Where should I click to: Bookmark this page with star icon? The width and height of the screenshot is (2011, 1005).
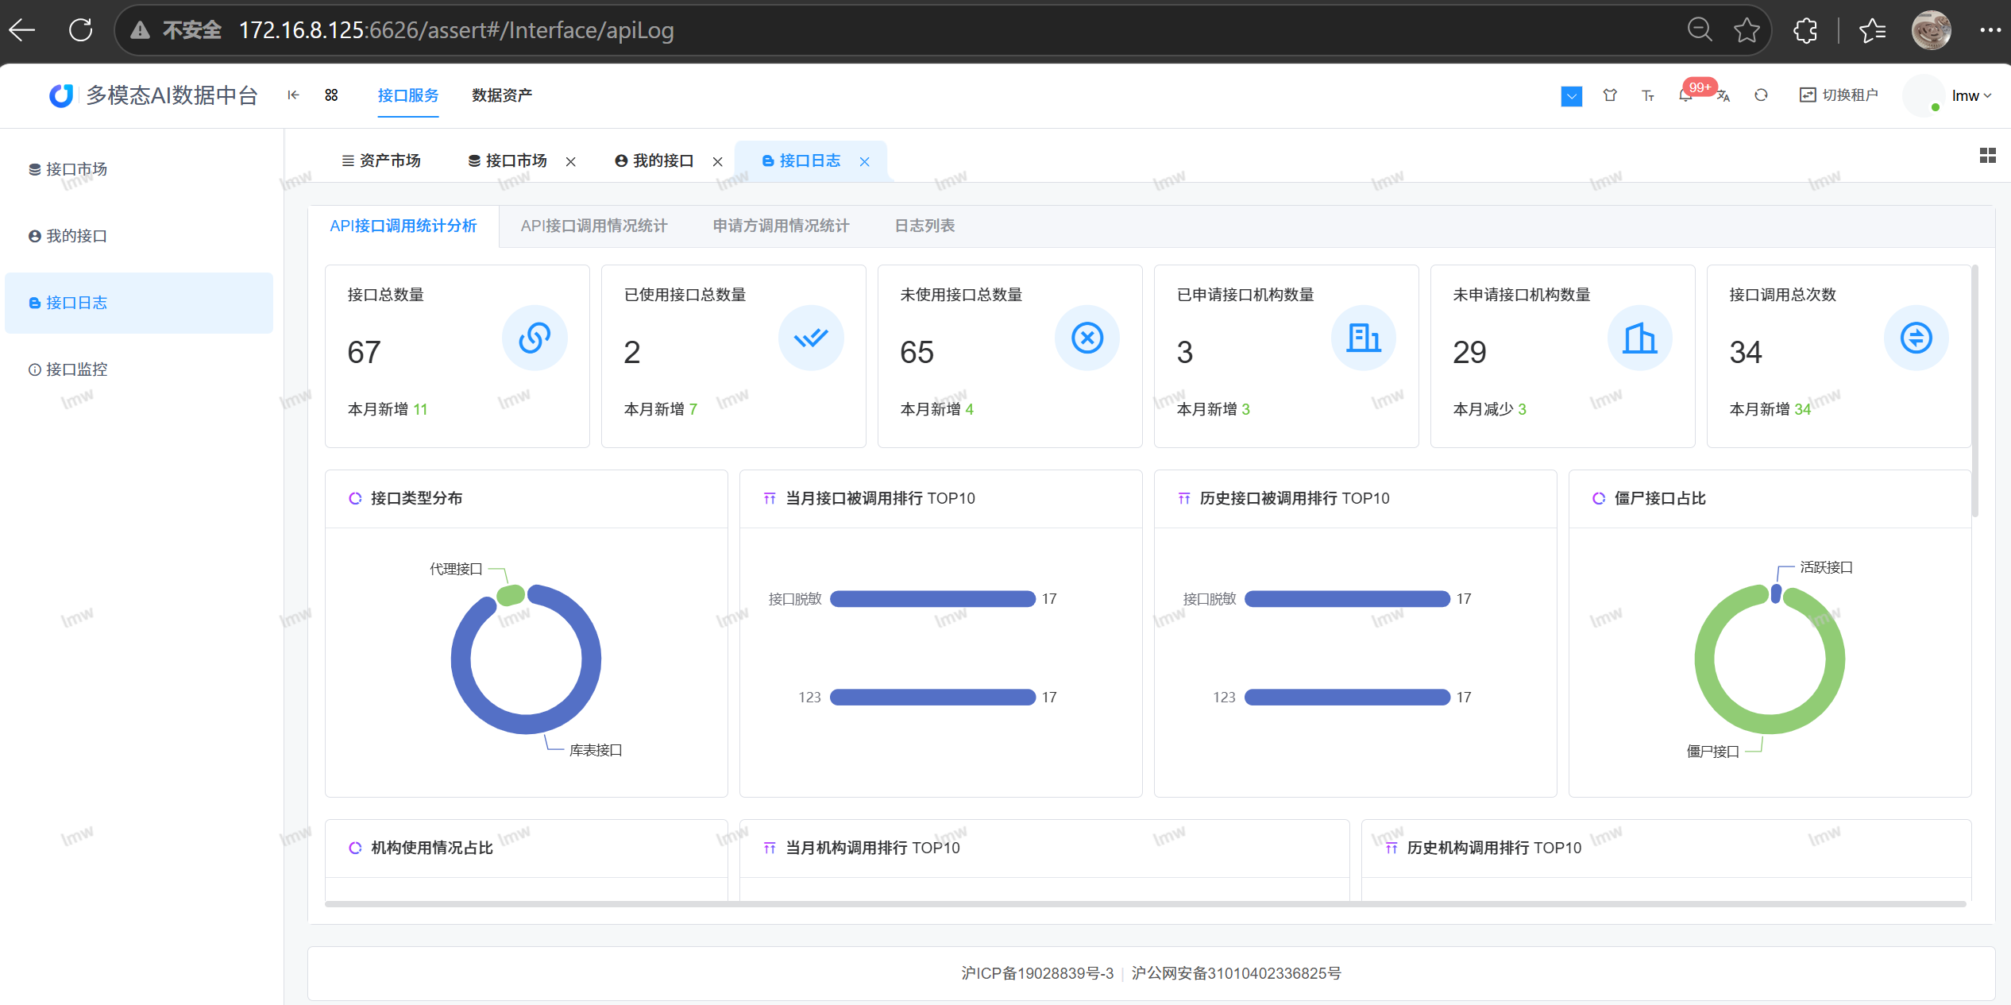click(1747, 30)
